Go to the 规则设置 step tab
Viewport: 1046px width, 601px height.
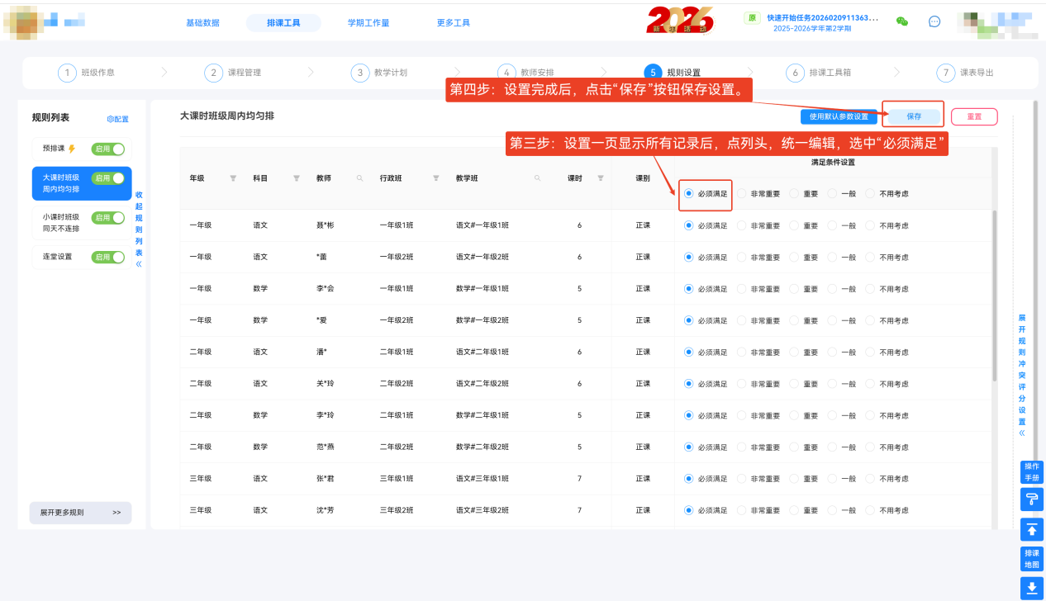click(673, 73)
